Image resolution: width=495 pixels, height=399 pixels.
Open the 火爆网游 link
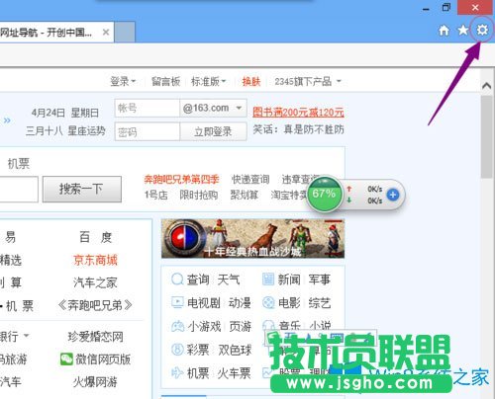(95, 382)
